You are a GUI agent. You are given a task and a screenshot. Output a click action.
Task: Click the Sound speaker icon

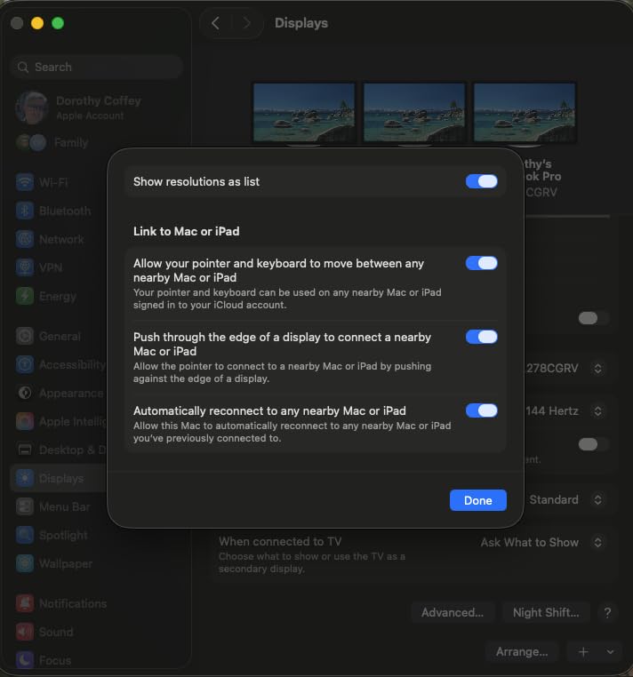pyautogui.click(x=25, y=632)
